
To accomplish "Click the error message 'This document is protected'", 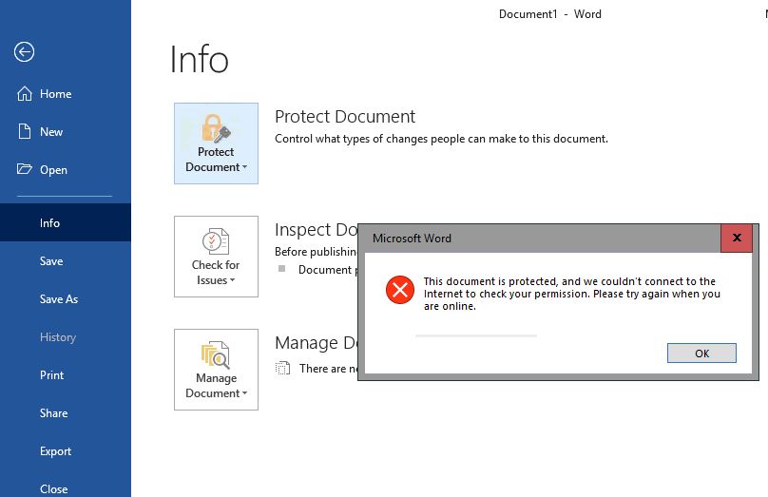I will [x=571, y=294].
